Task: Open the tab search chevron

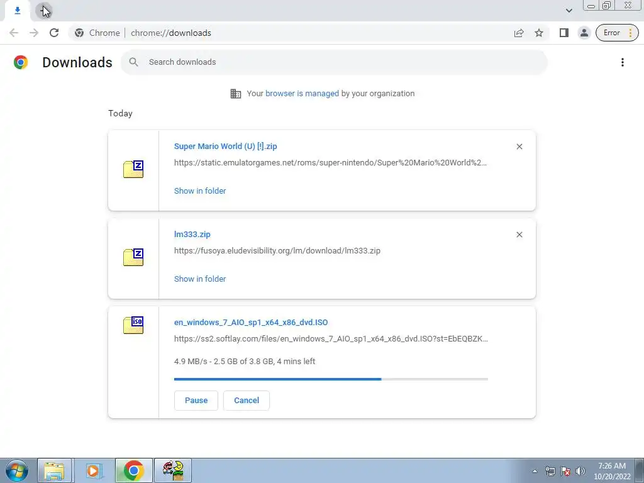Action: (x=569, y=11)
